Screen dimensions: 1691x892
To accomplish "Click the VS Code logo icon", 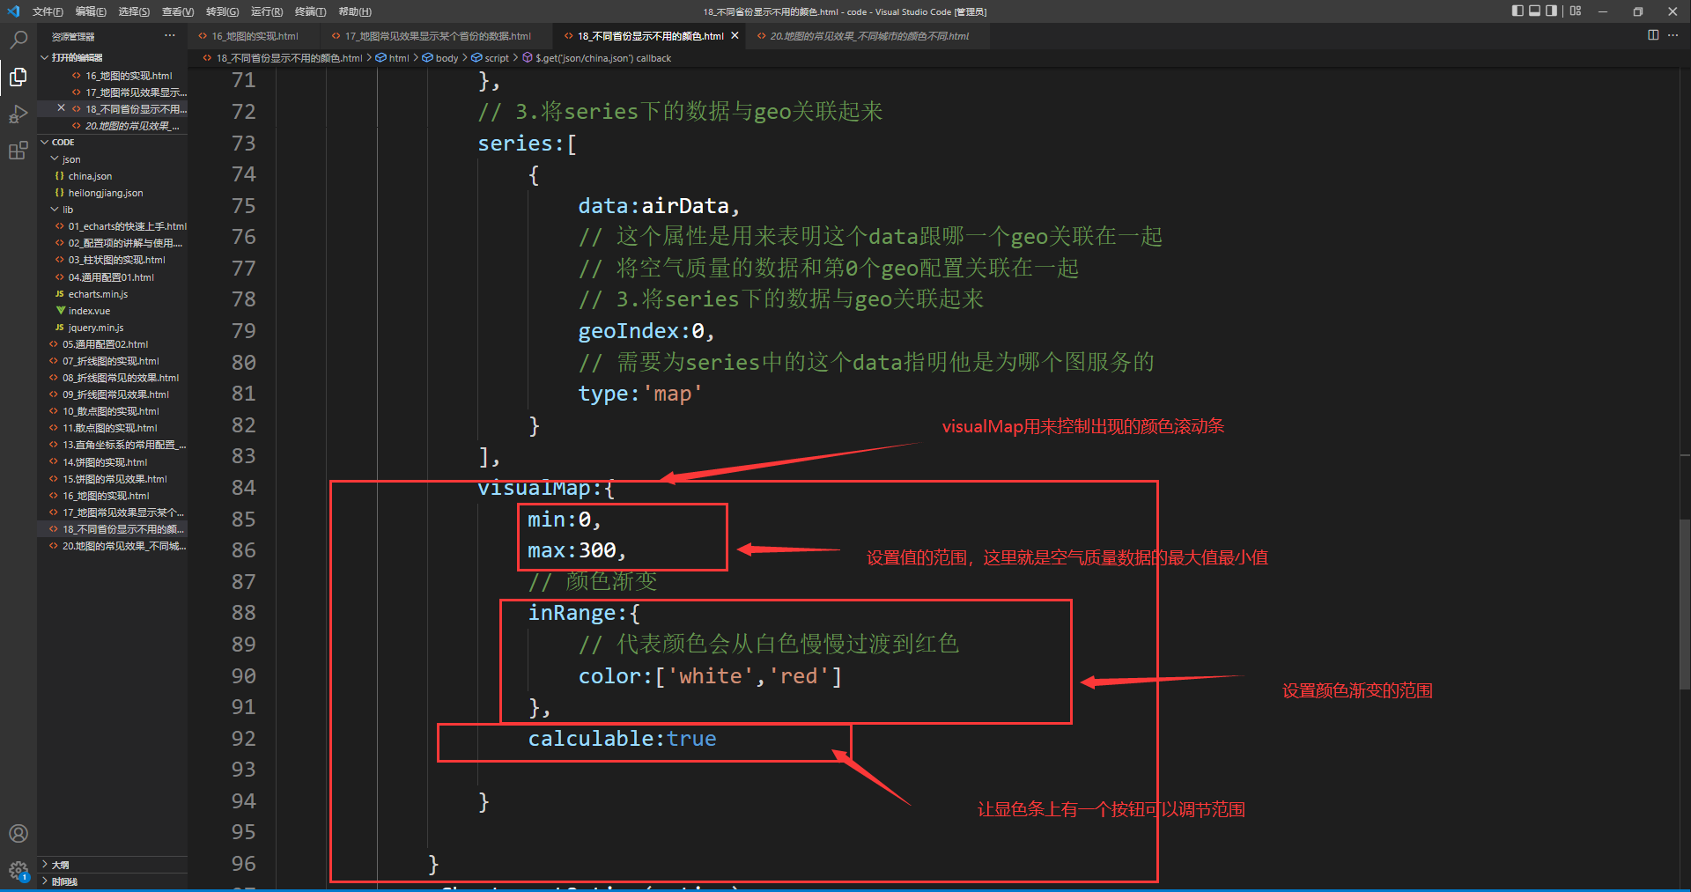I will 13,11.
